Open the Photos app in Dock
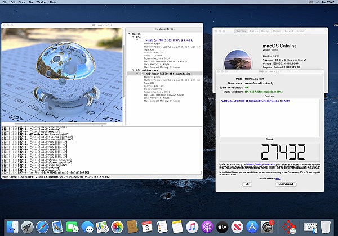This screenshot has width=338, height=236. tap(118, 226)
